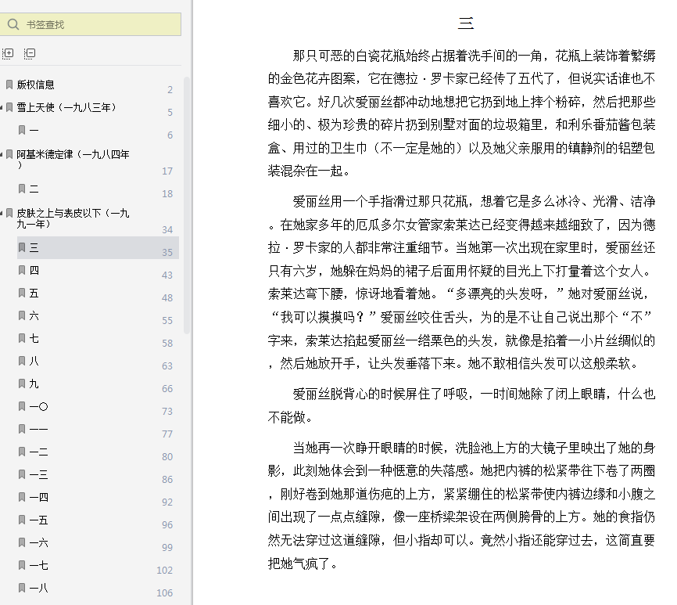Click the bookmark icon beside chapter 一四
Image resolution: width=677 pixels, height=605 pixels.
(x=22, y=497)
